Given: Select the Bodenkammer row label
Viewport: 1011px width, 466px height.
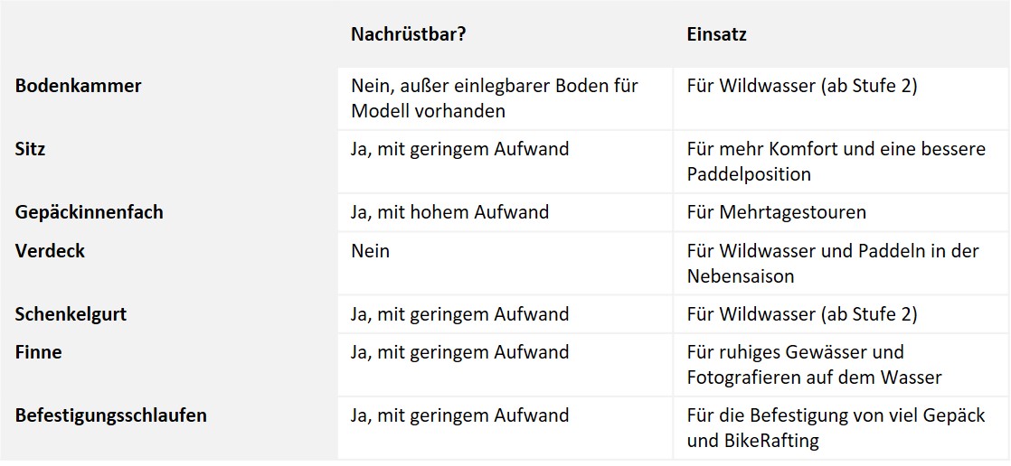Looking at the screenshot, I should pyautogui.click(x=78, y=86).
